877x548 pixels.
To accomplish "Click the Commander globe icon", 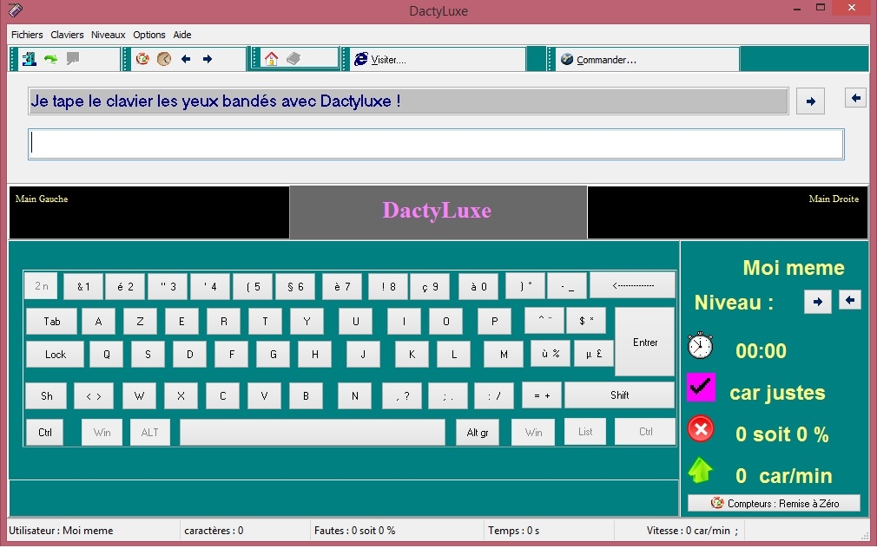I will click(x=567, y=59).
